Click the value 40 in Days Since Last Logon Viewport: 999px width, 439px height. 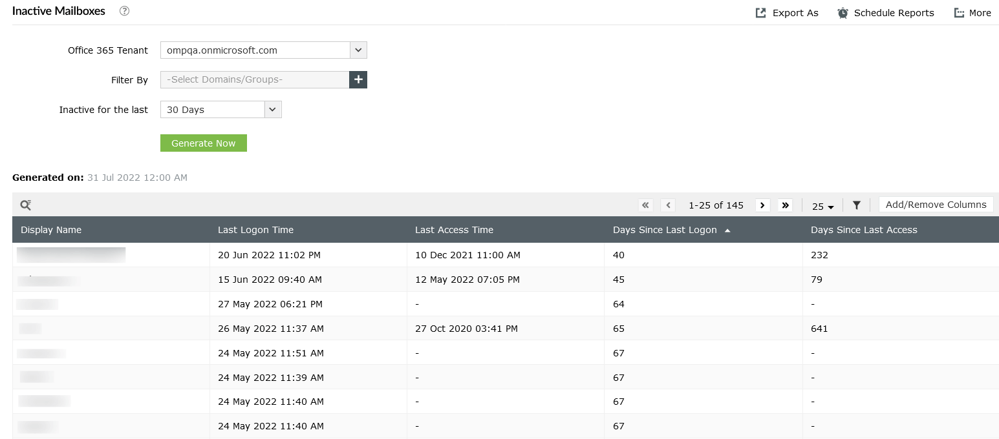click(x=619, y=255)
